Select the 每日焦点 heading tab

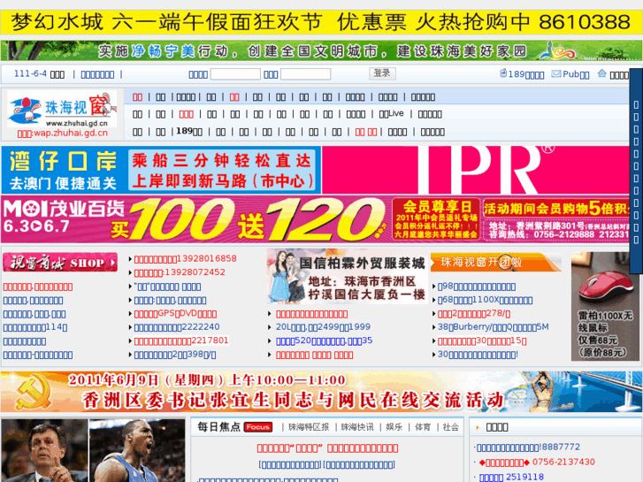tap(218, 427)
